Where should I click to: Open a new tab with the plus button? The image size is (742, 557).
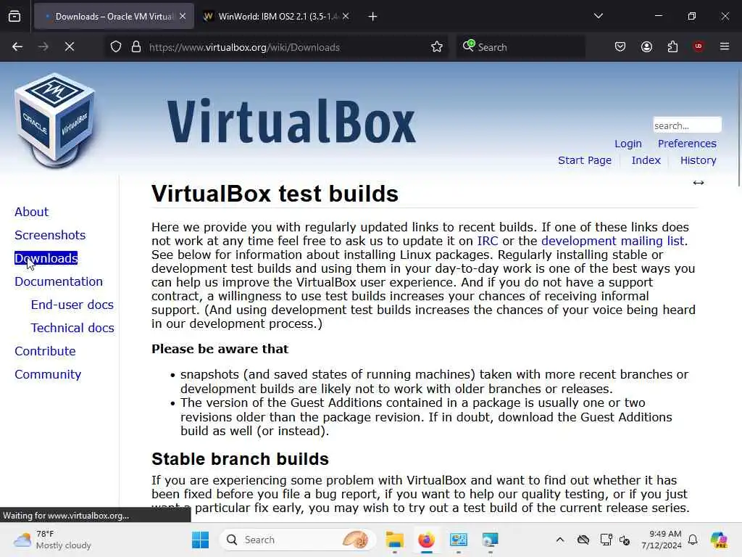[x=373, y=17]
